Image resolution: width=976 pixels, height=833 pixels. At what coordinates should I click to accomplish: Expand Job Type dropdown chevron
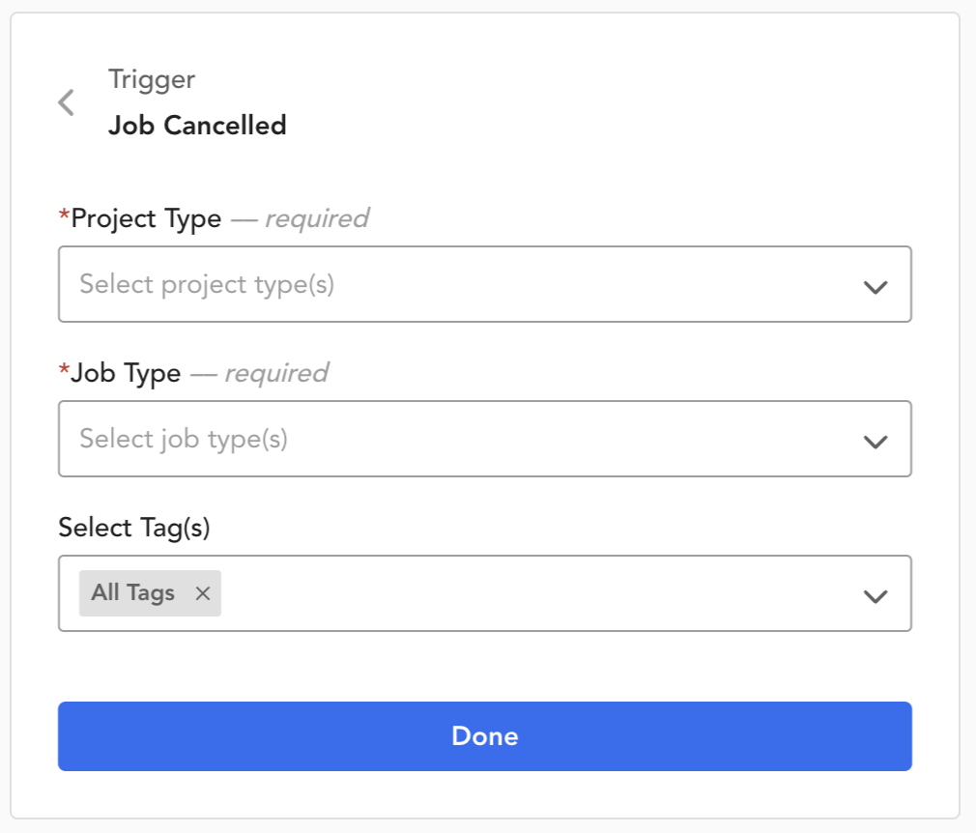click(876, 441)
